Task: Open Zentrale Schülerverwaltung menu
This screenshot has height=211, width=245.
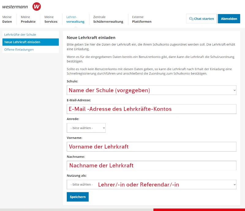Action: [108, 19]
